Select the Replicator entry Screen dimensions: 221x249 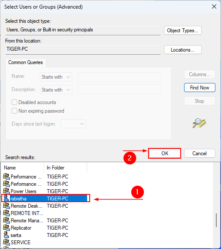[21, 228]
